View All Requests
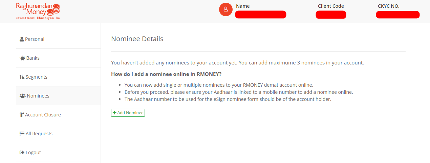430x163 pixels. pos(58,134)
